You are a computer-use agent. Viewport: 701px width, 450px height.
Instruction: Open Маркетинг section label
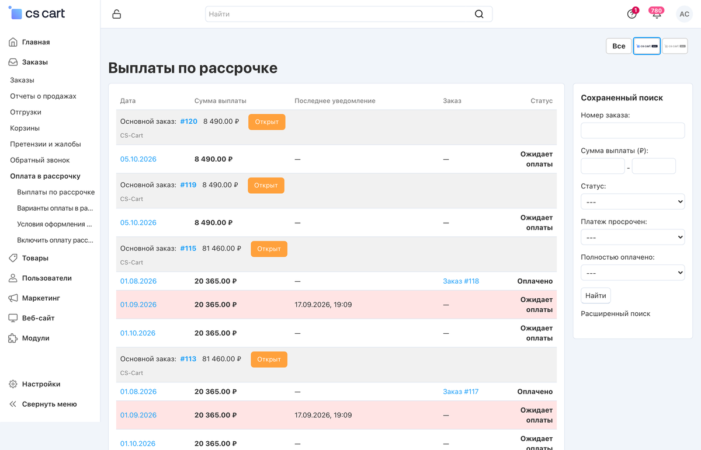[x=41, y=298]
